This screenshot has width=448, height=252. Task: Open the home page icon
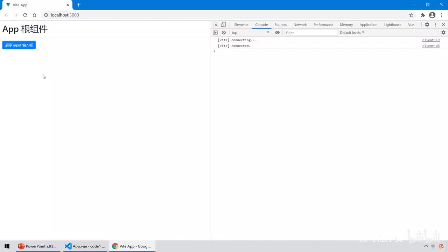34,15
